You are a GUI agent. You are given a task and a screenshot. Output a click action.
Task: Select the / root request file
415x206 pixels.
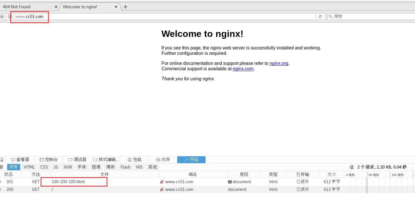coord(52,189)
